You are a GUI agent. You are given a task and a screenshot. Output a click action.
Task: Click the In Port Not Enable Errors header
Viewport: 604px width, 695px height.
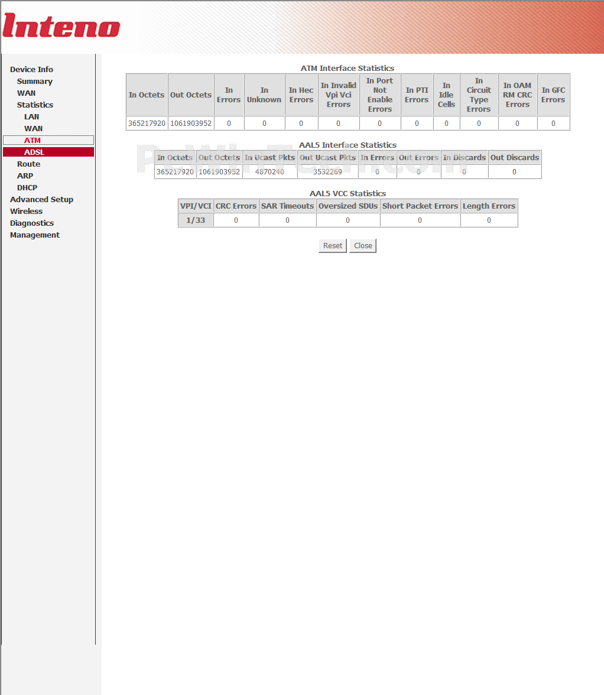point(380,95)
